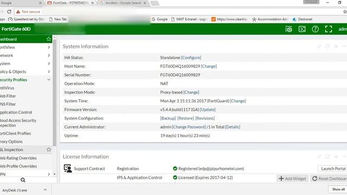Reload the page with the refresh icon
This screenshot has width=347, height=195.
[9, 11]
